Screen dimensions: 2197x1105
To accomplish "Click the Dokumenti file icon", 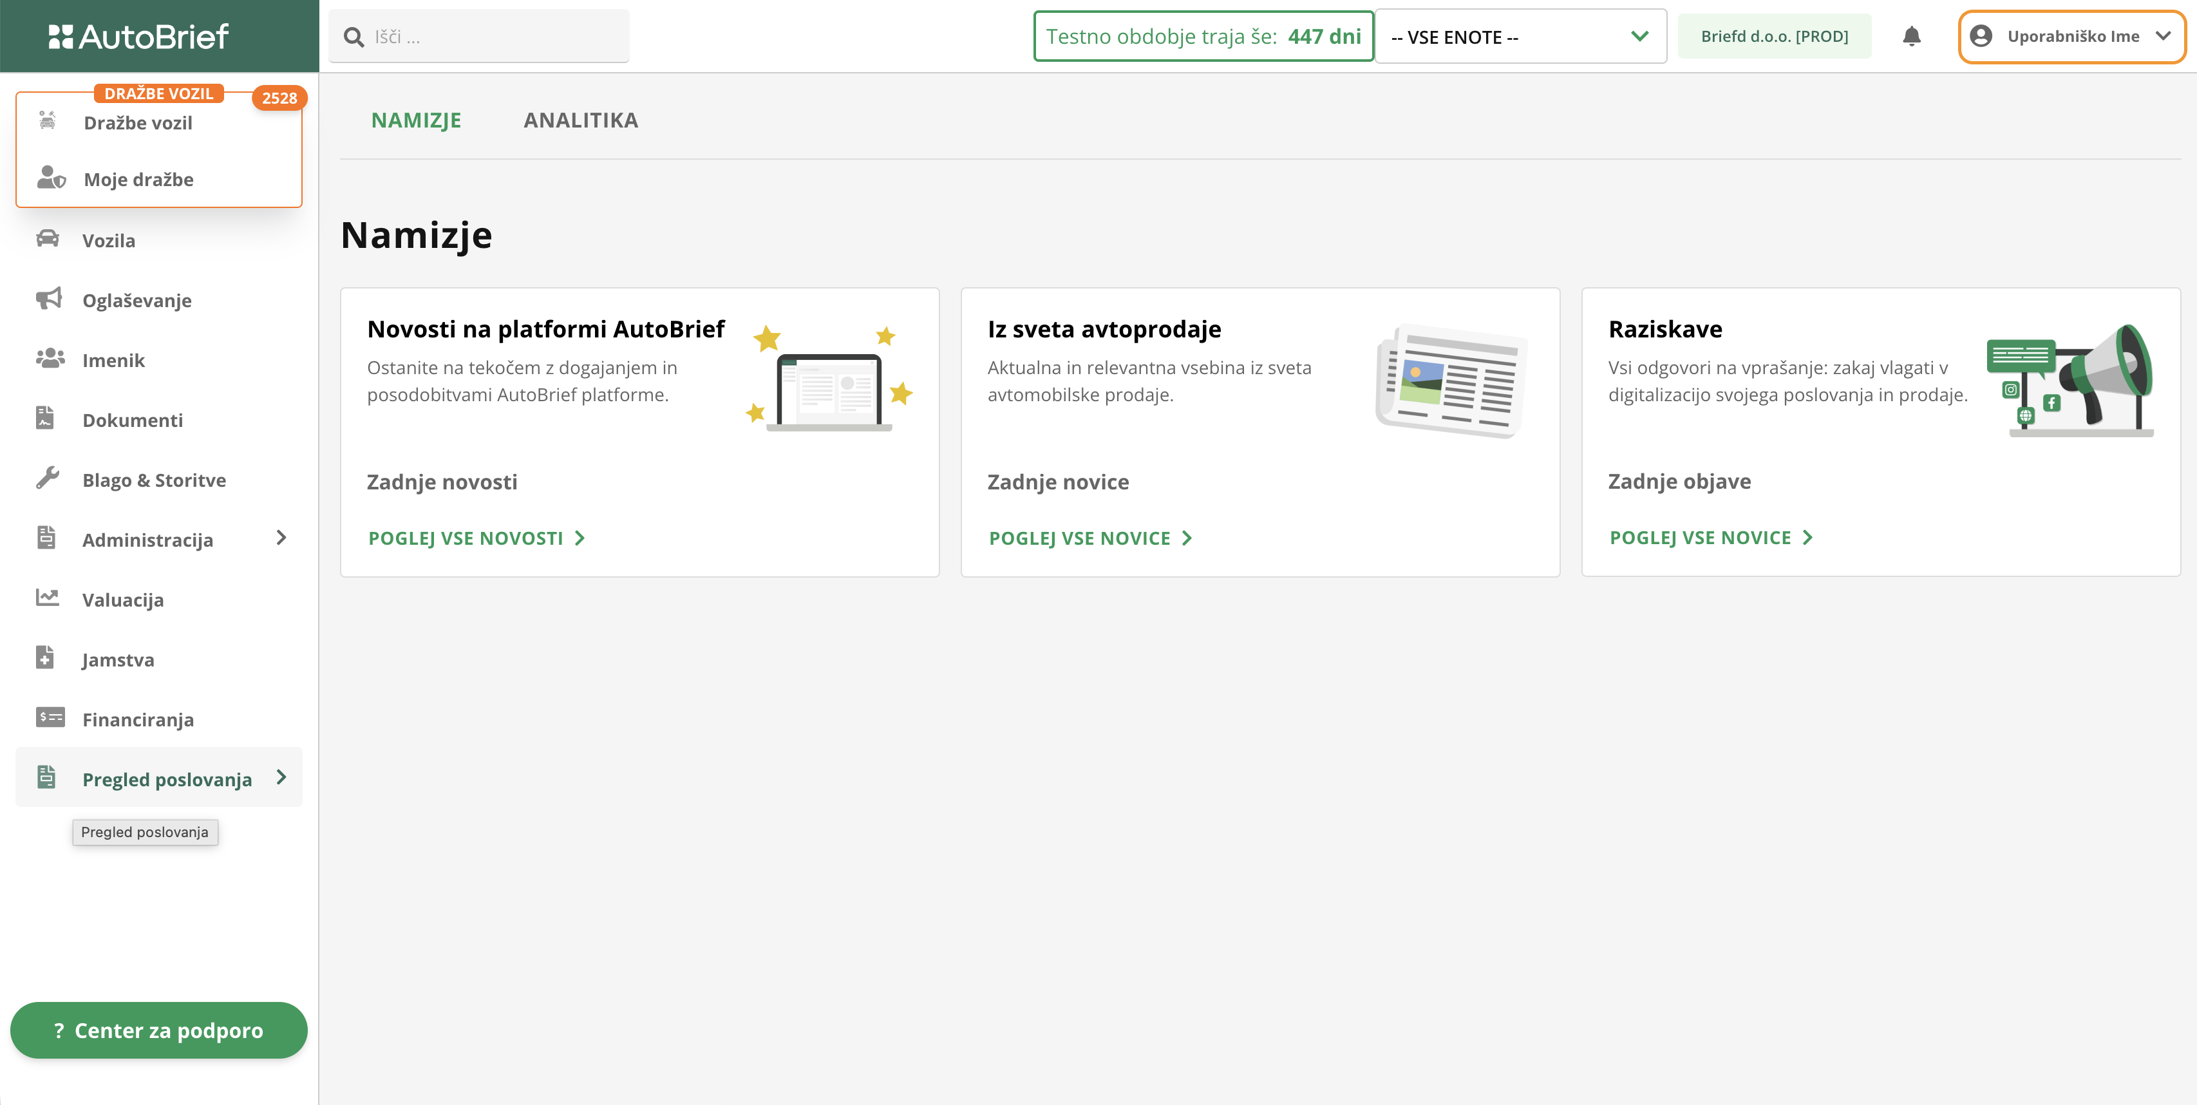I will point(45,419).
